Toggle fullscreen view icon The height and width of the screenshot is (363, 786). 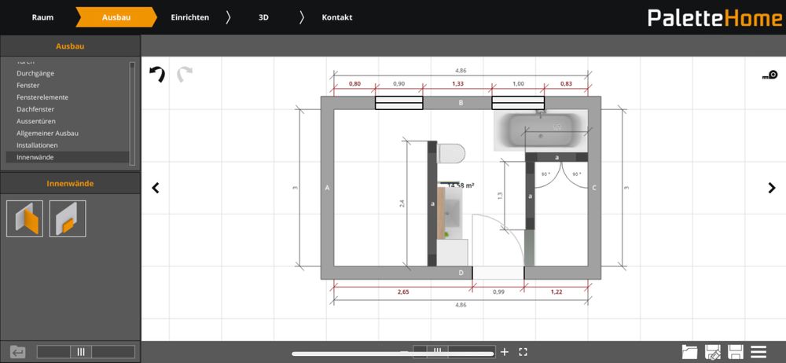click(523, 352)
